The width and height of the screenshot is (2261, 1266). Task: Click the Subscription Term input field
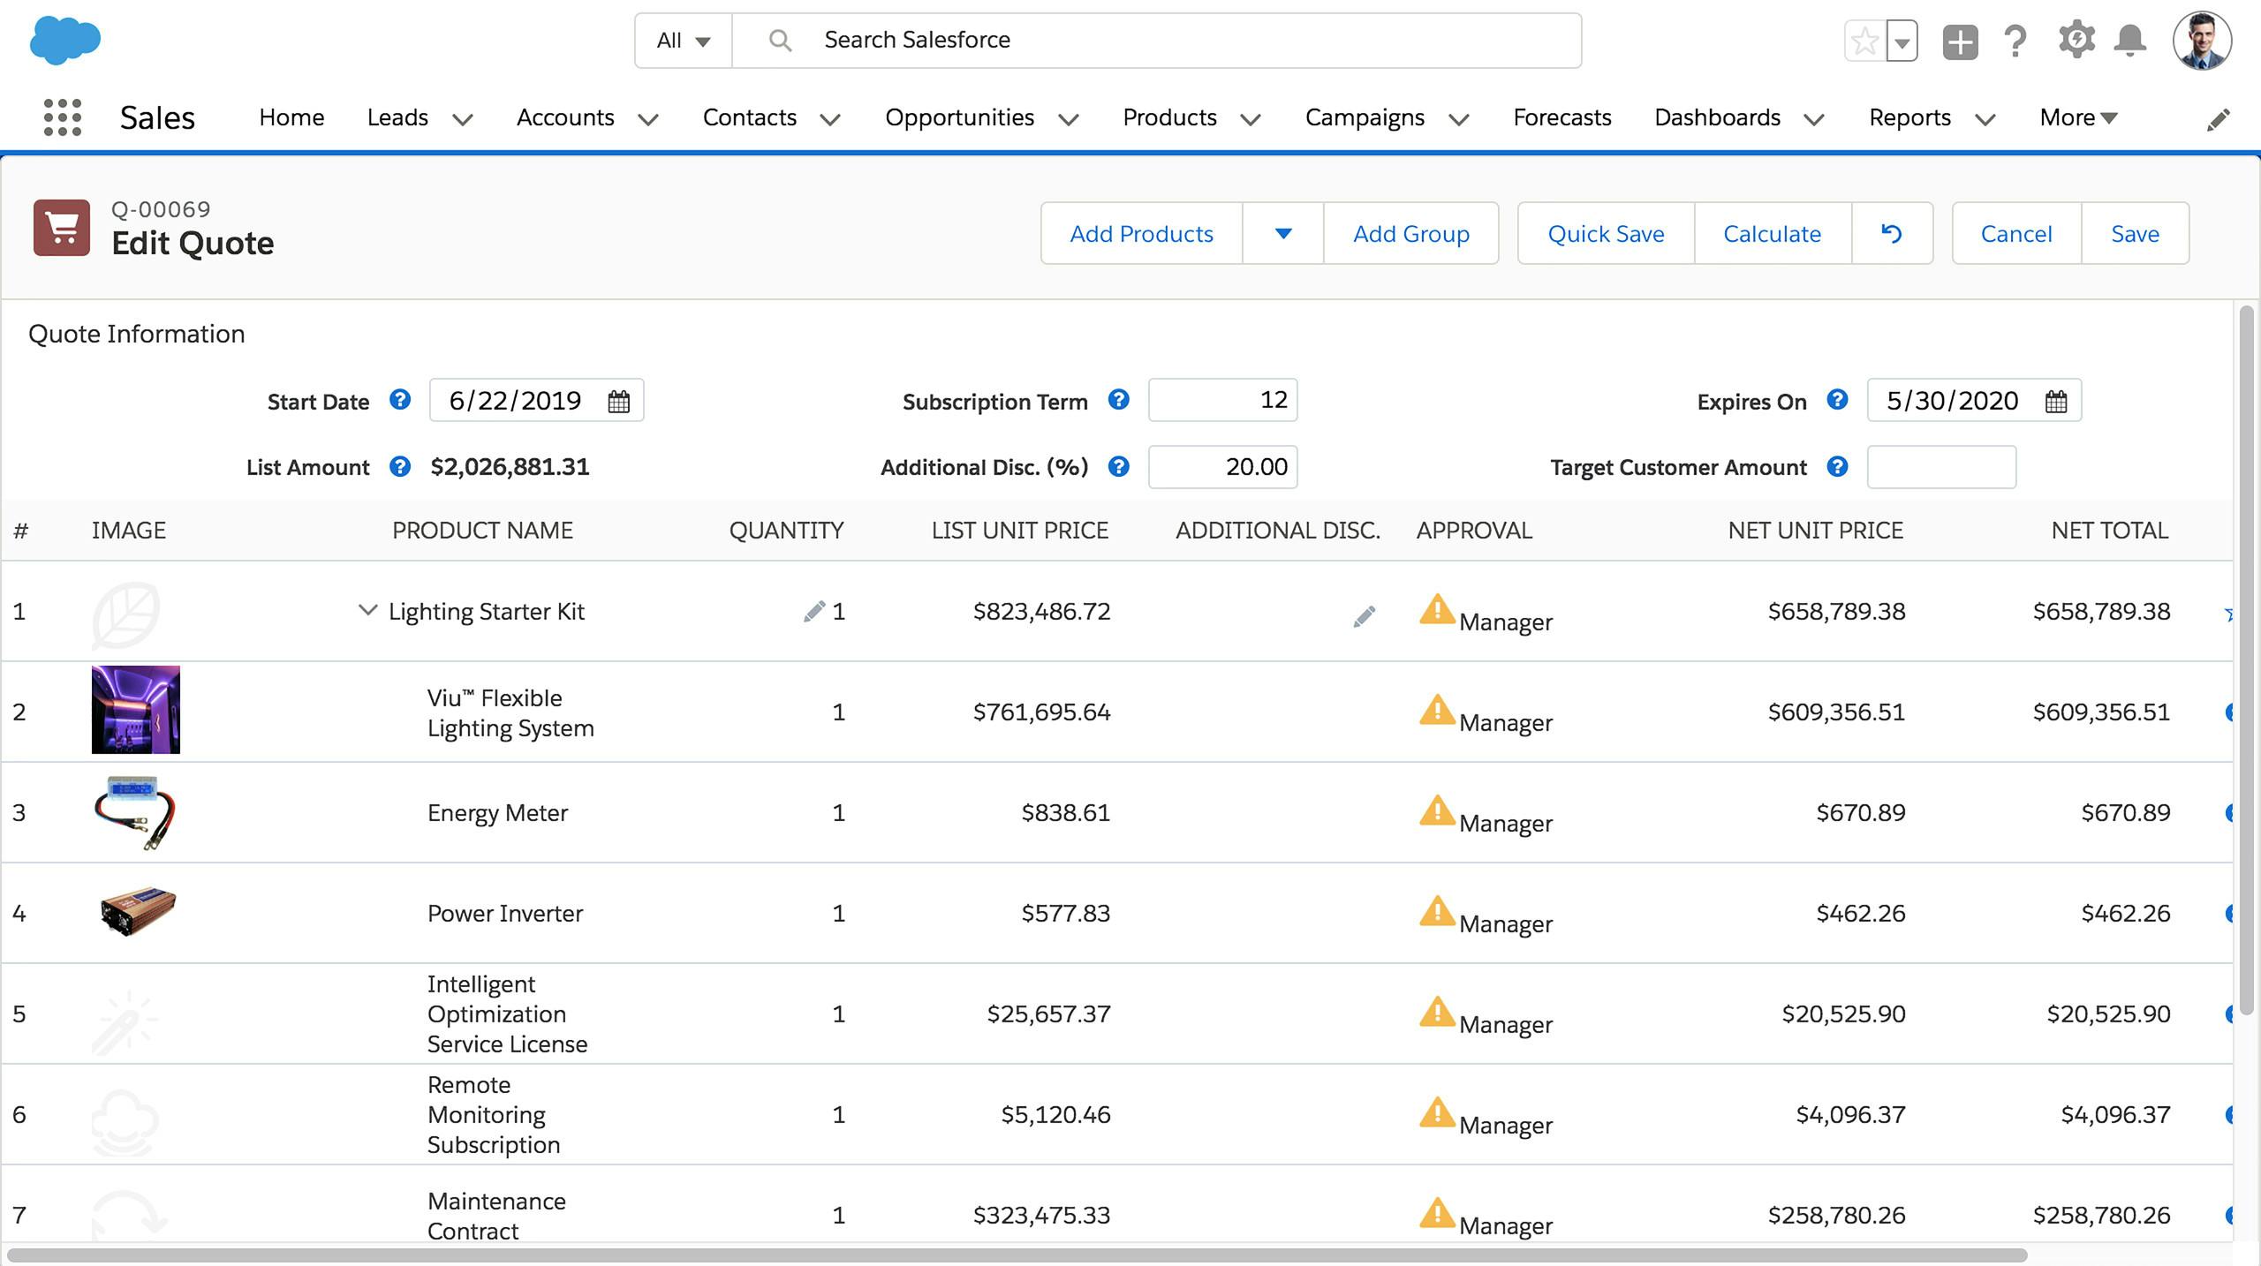tap(1222, 400)
